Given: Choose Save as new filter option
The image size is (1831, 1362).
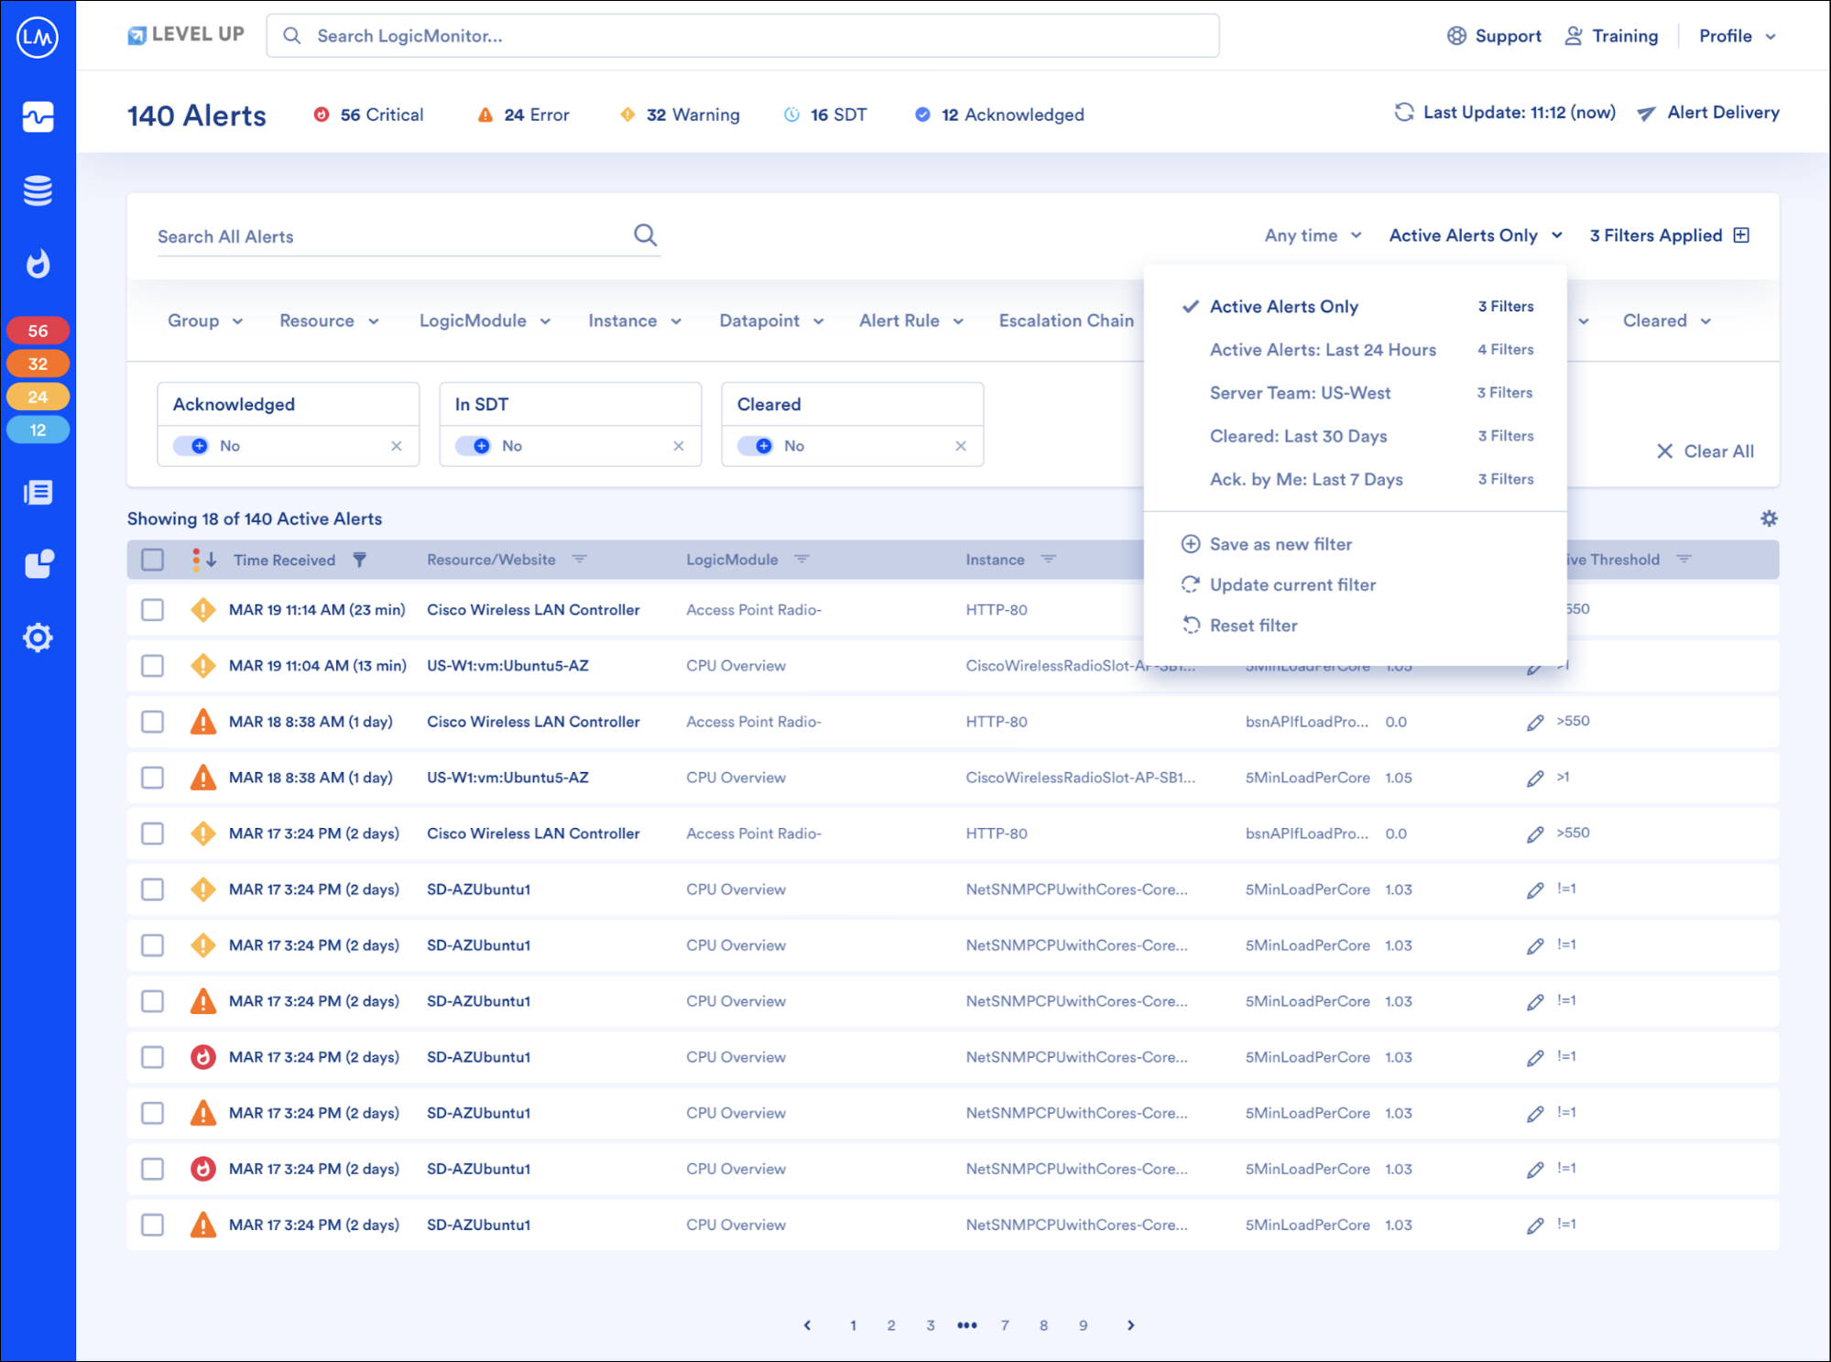Looking at the screenshot, I should click(x=1280, y=544).
